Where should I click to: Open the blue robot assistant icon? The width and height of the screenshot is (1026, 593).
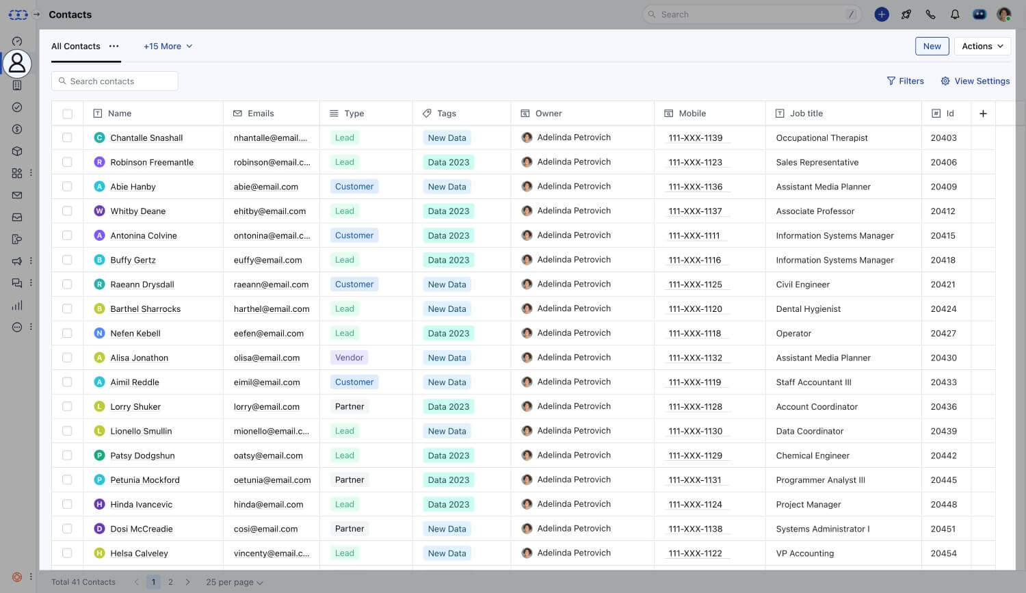(979, 14)
